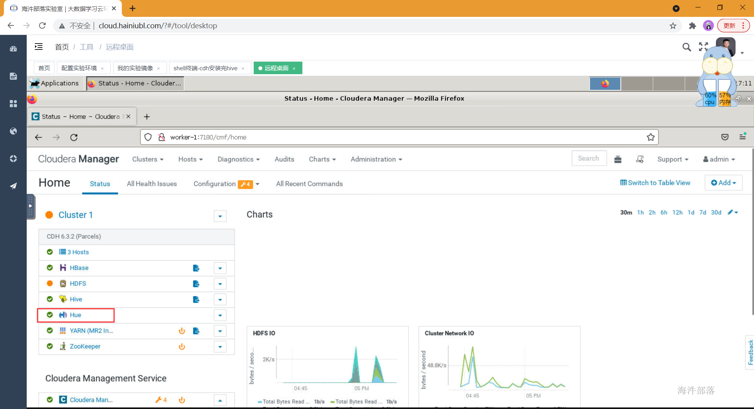The image size is (754, 409).
Task: Click the Cloudera Manager Search field
Action: click(x=589, y=158)
